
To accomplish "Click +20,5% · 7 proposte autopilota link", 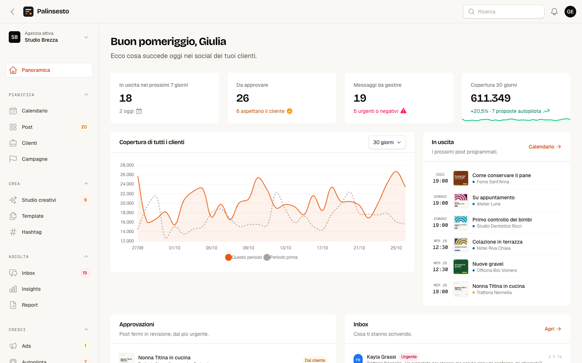I will click(510, 111).
